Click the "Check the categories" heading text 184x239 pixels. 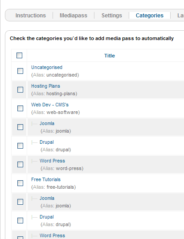92,38
